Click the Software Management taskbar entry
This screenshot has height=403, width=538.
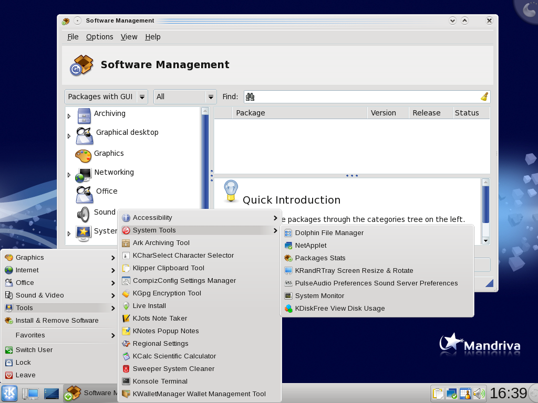point(91,393)
